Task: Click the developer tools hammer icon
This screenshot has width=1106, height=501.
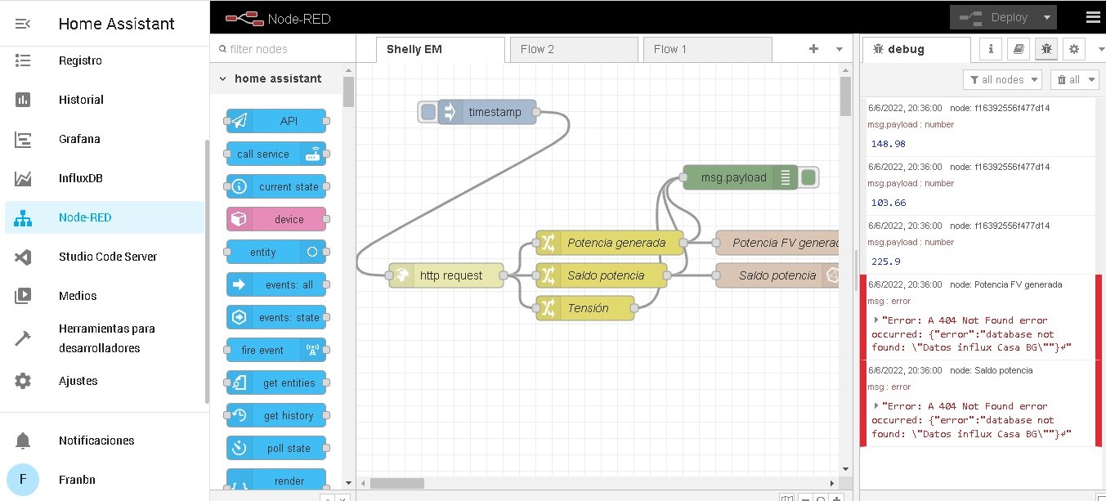Action: (x=23, y=338)
